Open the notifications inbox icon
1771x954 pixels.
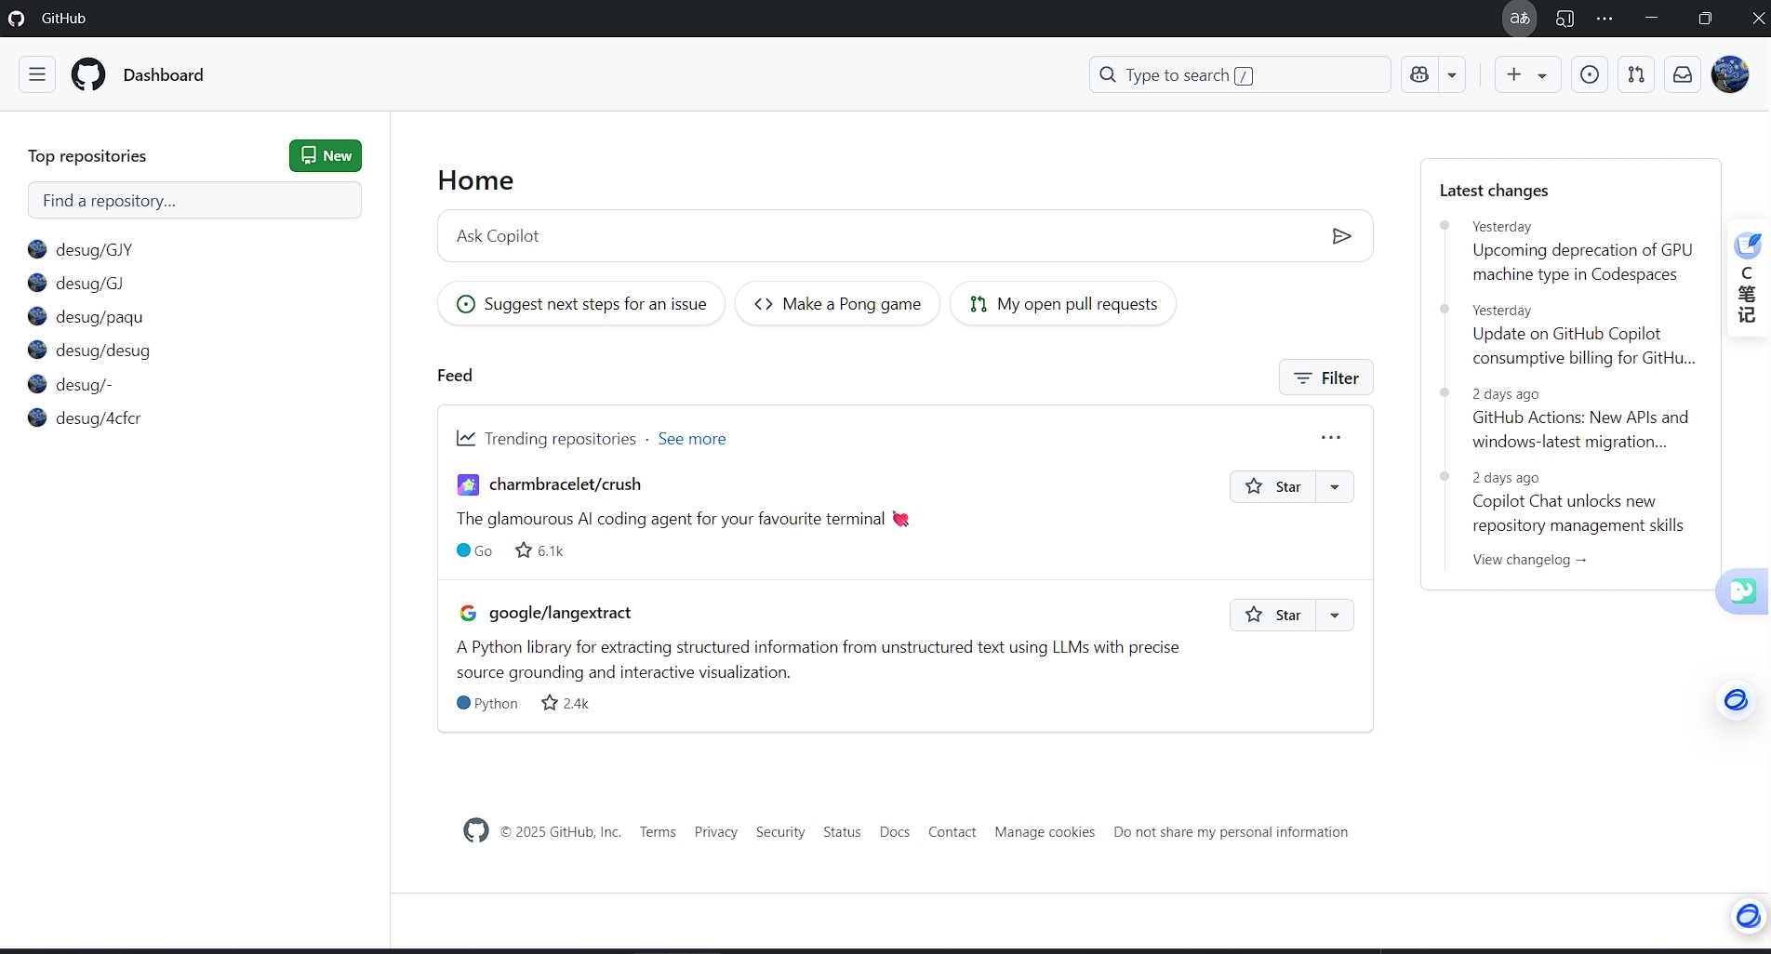click(x=1683, y=74)
